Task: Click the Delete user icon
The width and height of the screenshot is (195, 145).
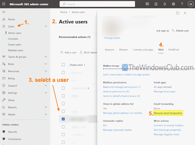Action: (173, 30)
